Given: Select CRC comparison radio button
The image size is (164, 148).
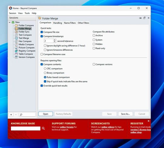Looking at the screenshot, I should 45,69.
